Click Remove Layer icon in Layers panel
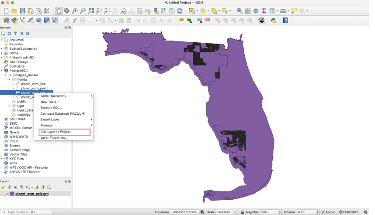The width and height of the screenshot is (375, 215). click(x=49, y=188)
